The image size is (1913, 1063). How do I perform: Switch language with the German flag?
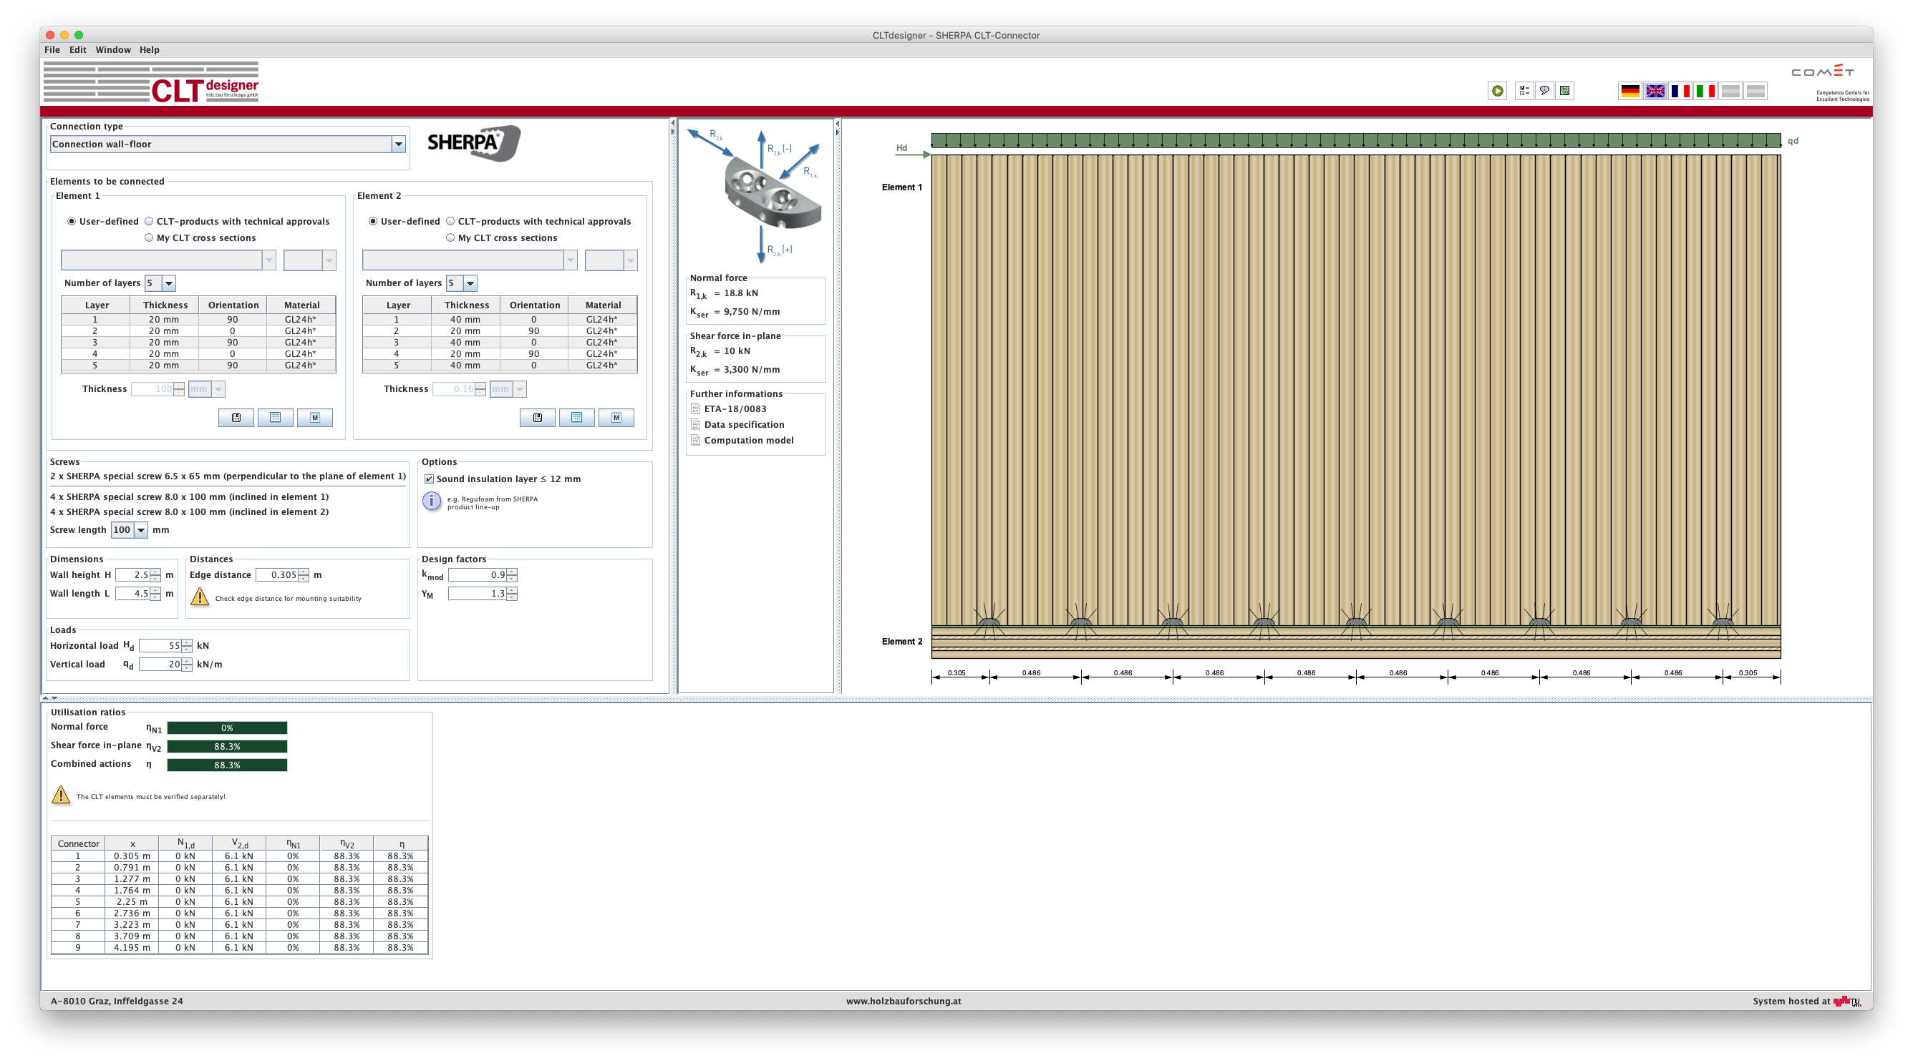click(1629, 91)
